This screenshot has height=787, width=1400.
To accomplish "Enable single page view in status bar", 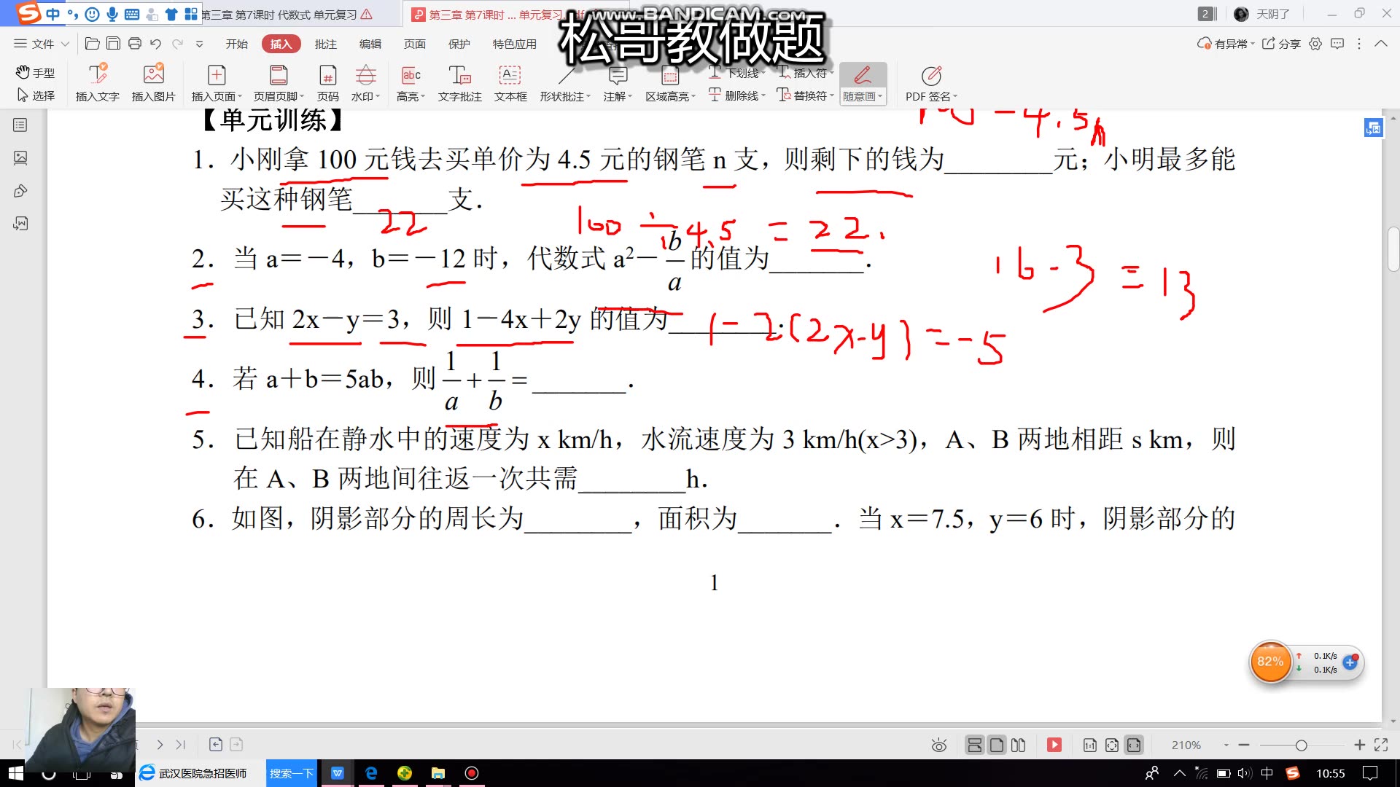I will pyautogui.click(x=995, y=745).
